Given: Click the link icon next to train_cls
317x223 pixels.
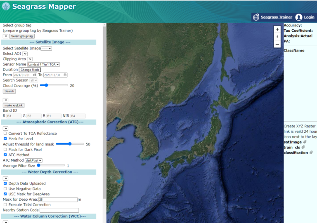Looking at the screenshot, I should [x=303, y=147].
